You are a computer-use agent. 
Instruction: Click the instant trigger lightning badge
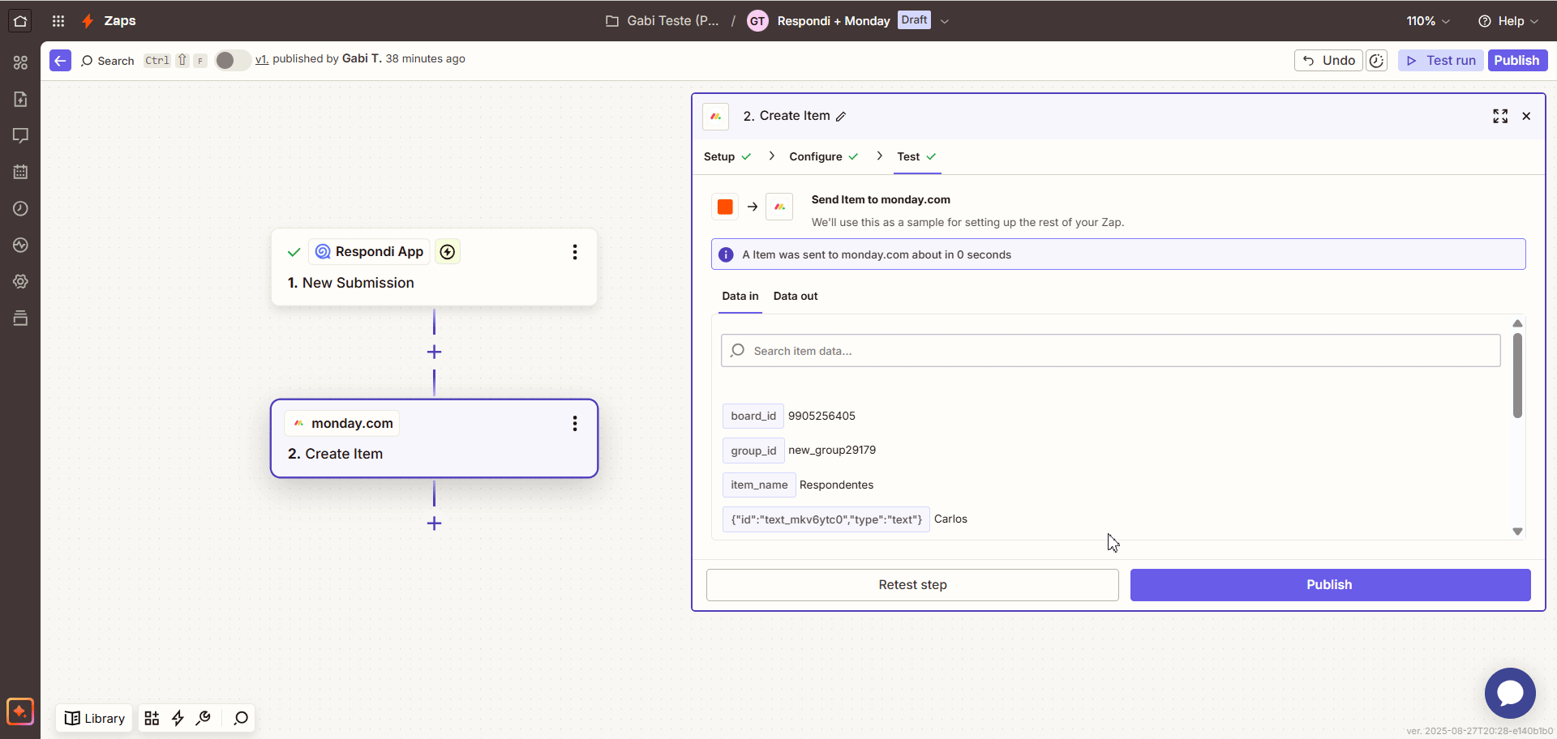pos(448,252)
